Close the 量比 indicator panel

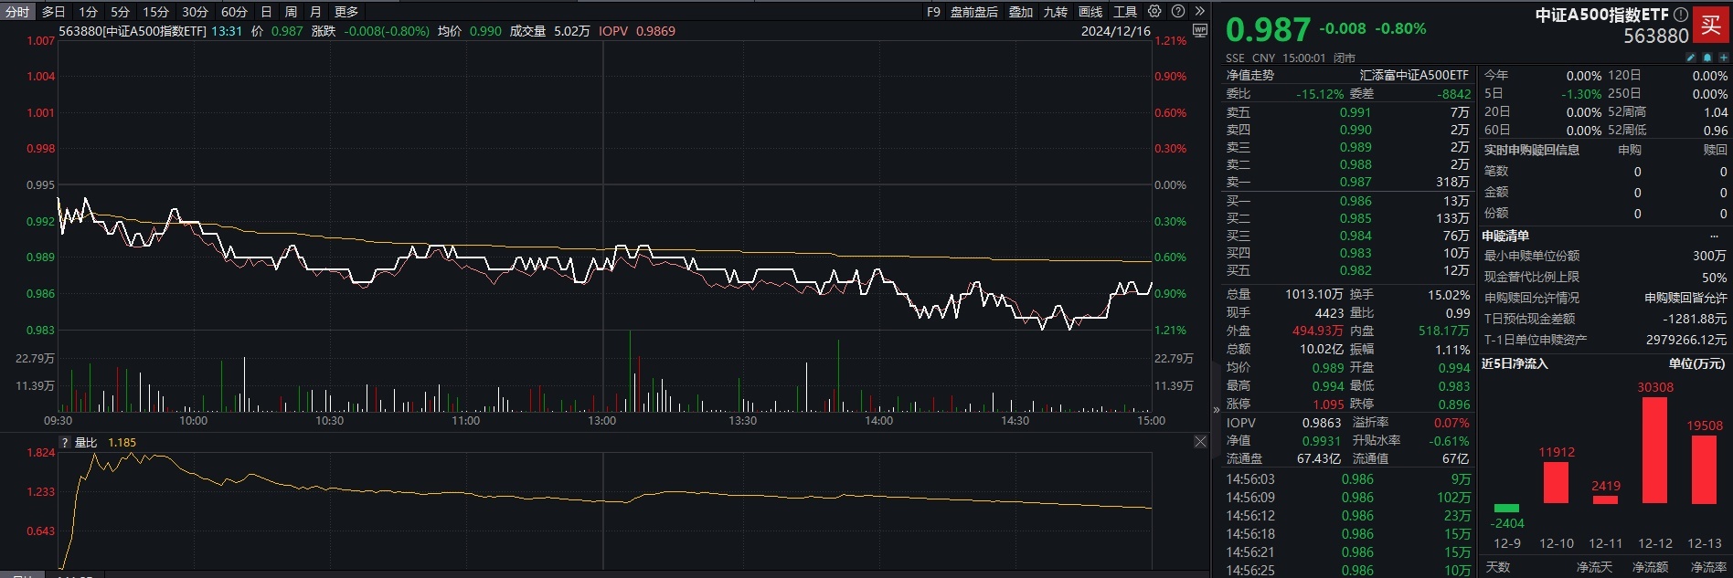[1200, 442]
